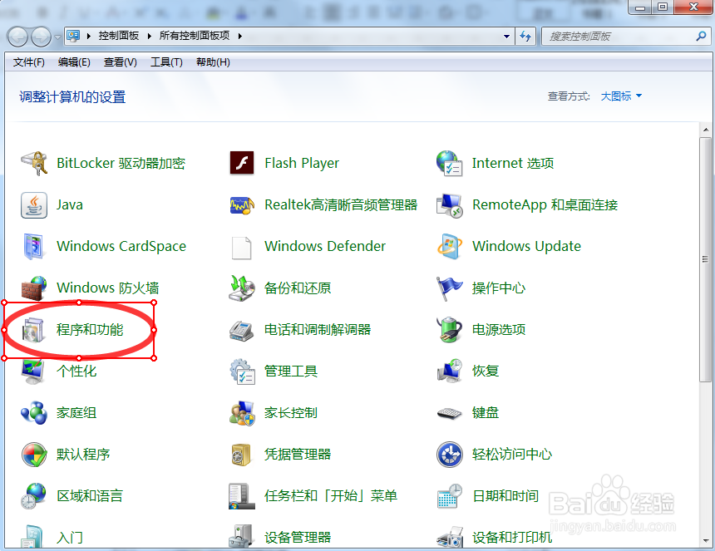
Task: Click the 恢复 recovery icon
Action: coord(450,371)
